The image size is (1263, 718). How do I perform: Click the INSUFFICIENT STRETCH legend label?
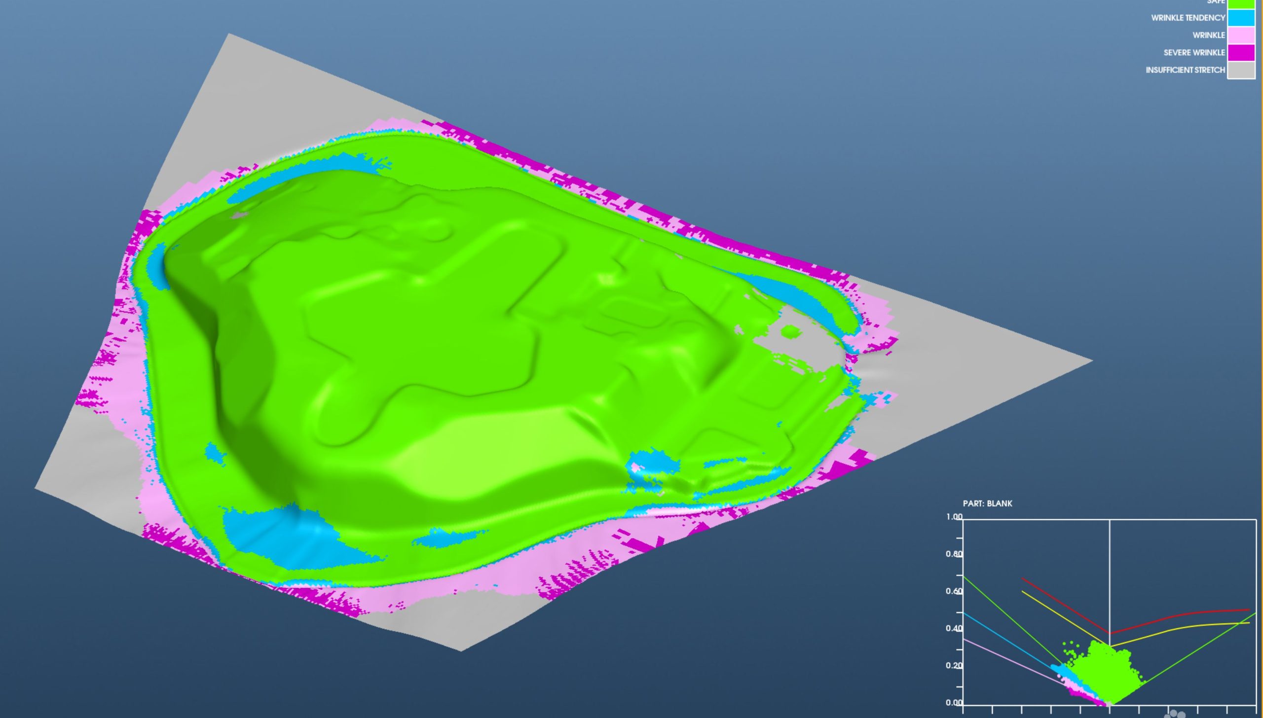point(1185,70)
